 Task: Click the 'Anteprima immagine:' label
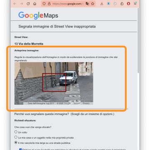point(27,50)
